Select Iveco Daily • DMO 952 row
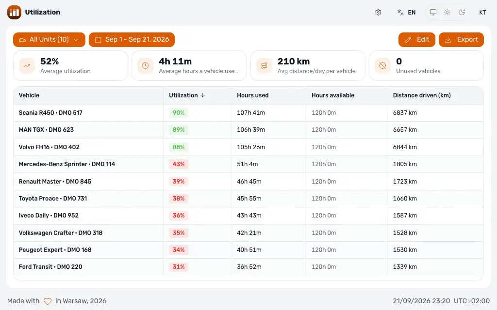This screenshot has height=310, width=497. 248,216
